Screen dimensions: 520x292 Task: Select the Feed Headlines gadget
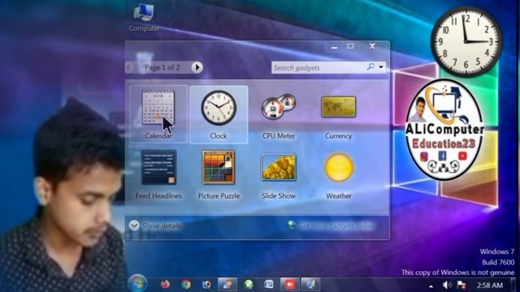158,175
